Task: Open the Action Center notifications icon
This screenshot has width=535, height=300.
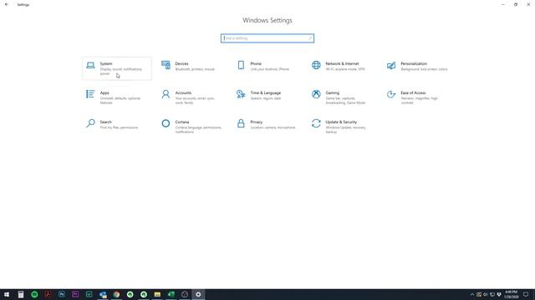Action: coord(526,294)
